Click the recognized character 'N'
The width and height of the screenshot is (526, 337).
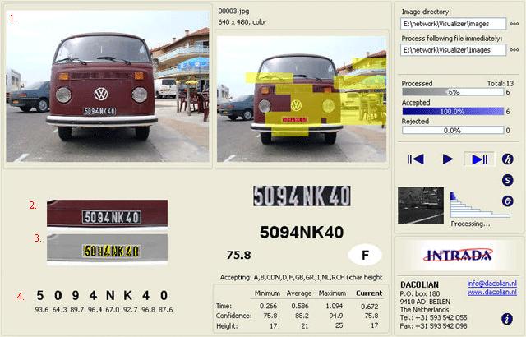coord(110,295)
